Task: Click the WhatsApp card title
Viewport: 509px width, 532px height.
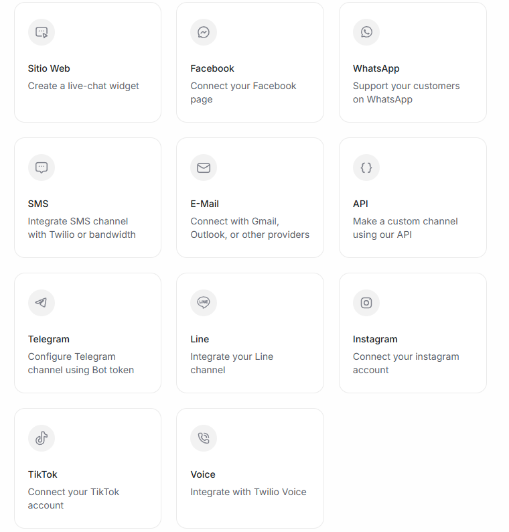Action: pyautogui.click(x=376, y=68)
